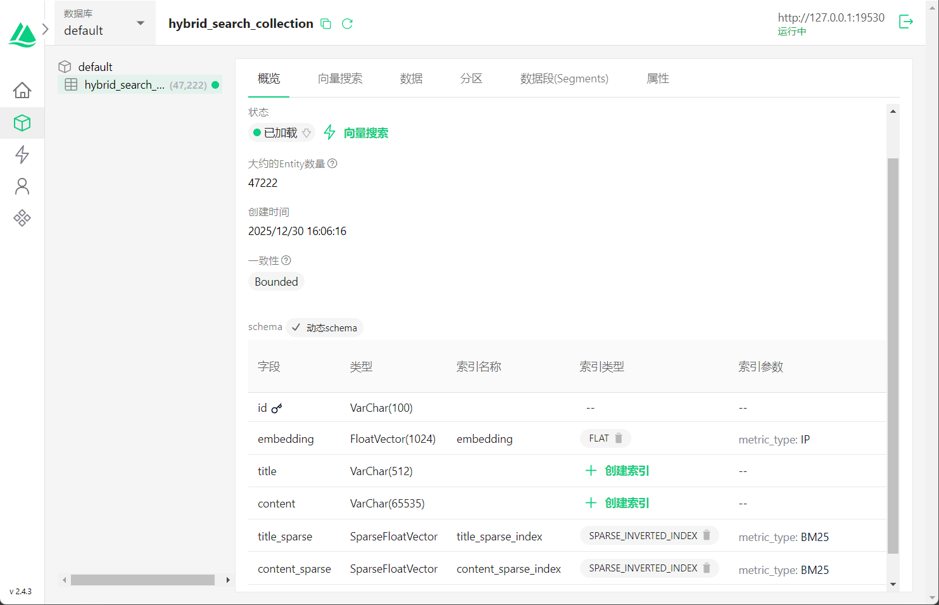Copy the hybrid_search_collection name
This screenshot has width=939, height=605.
click(326, 24)
